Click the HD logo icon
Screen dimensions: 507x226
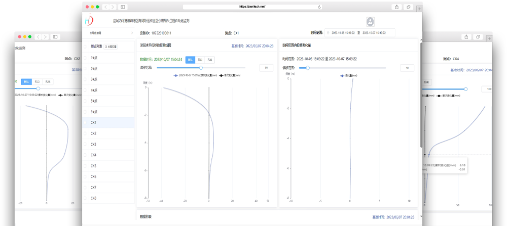[89, 21]
